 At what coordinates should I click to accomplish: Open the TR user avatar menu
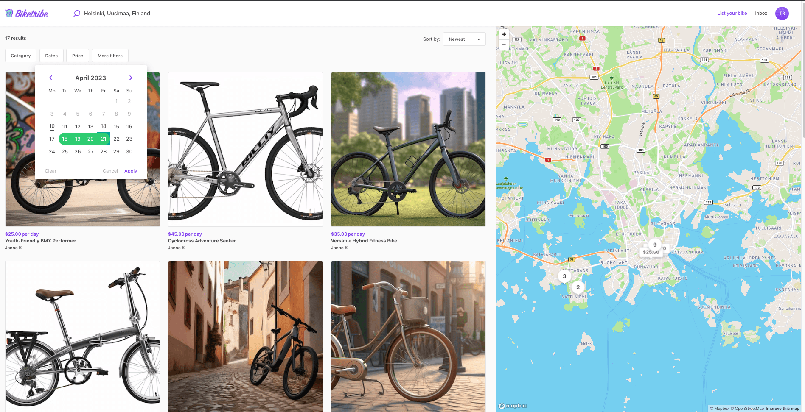click(782, 14)
